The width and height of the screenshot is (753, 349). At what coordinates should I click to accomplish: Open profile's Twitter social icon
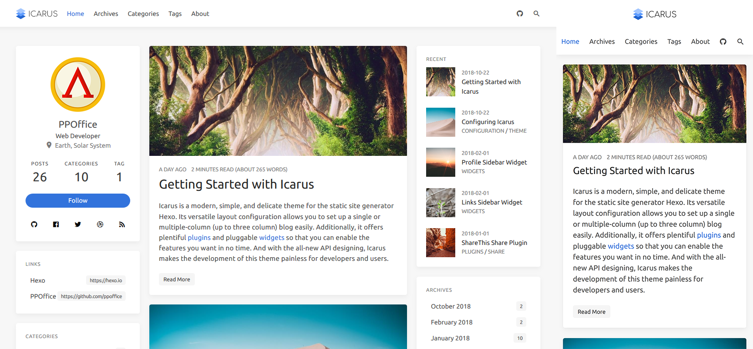[78, 224]
